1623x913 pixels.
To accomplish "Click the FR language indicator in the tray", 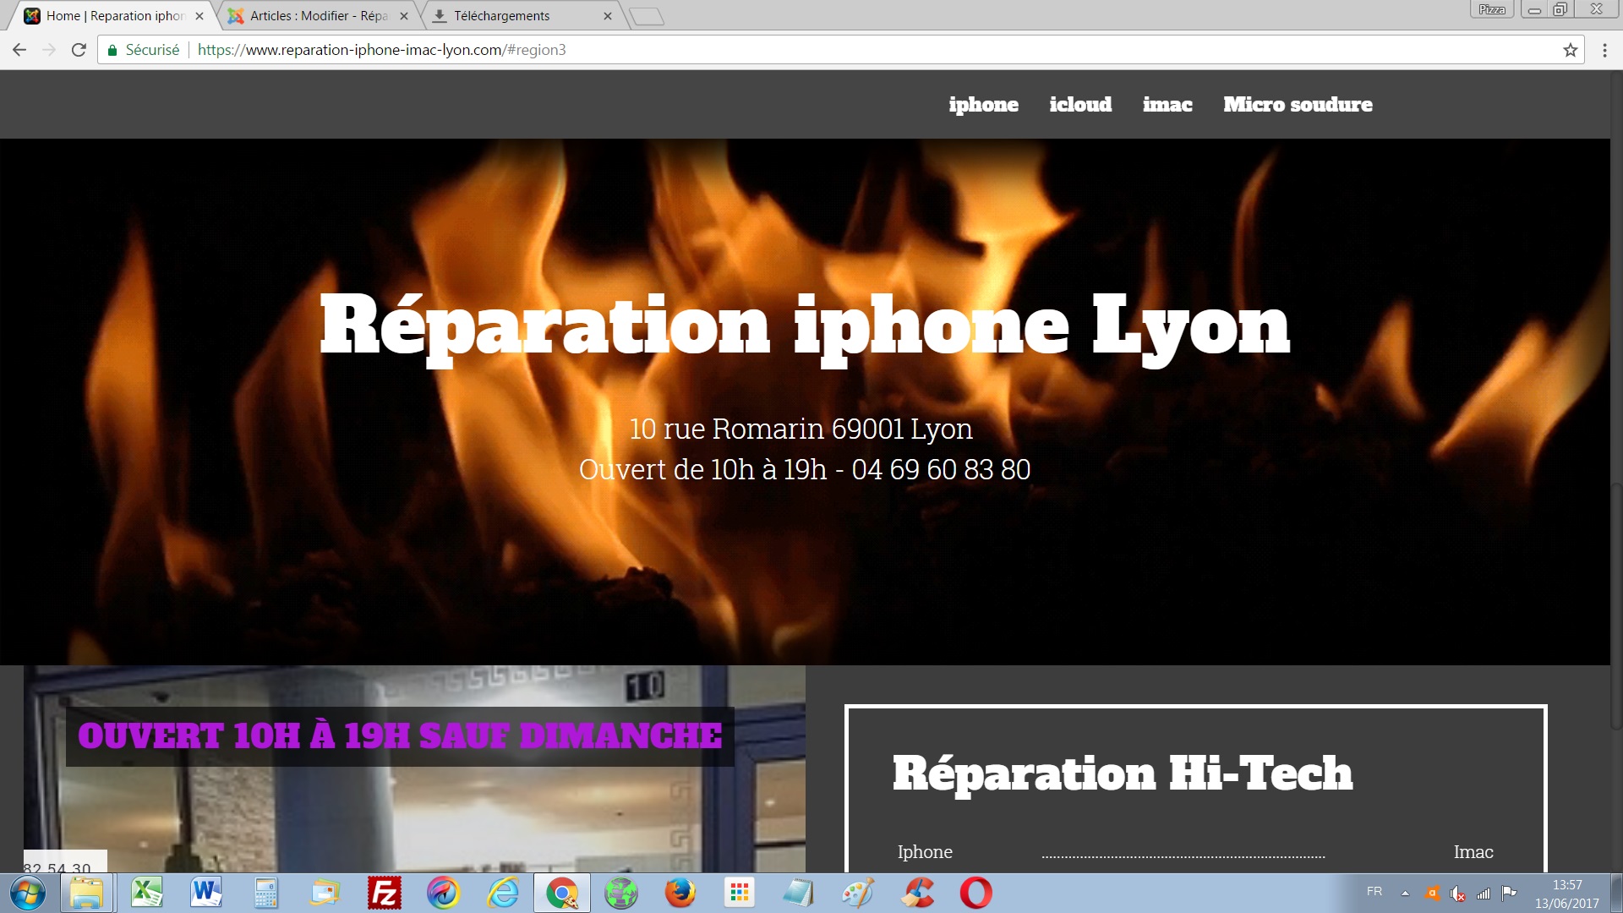I will [1374, 892].
